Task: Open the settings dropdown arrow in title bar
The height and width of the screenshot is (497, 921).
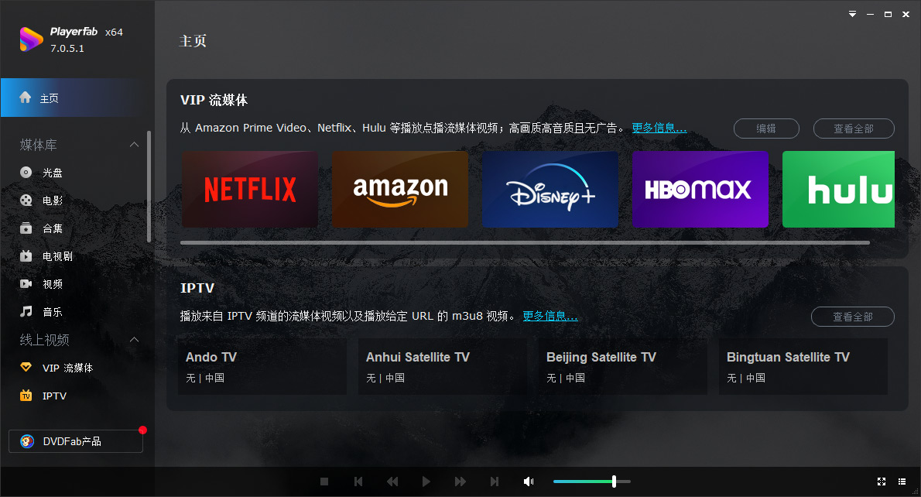Action: click(852, 13)
